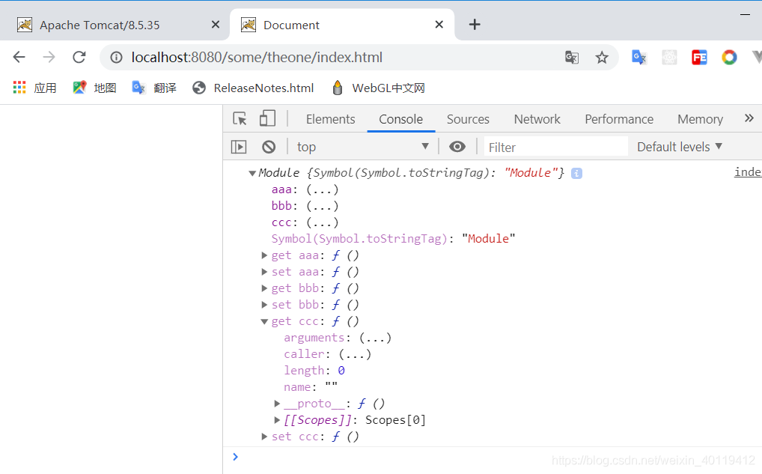This screenshot has width=762, height=474.
Task: Open the JavaScript context 'top' dropdown
Action: coord(362,147)
